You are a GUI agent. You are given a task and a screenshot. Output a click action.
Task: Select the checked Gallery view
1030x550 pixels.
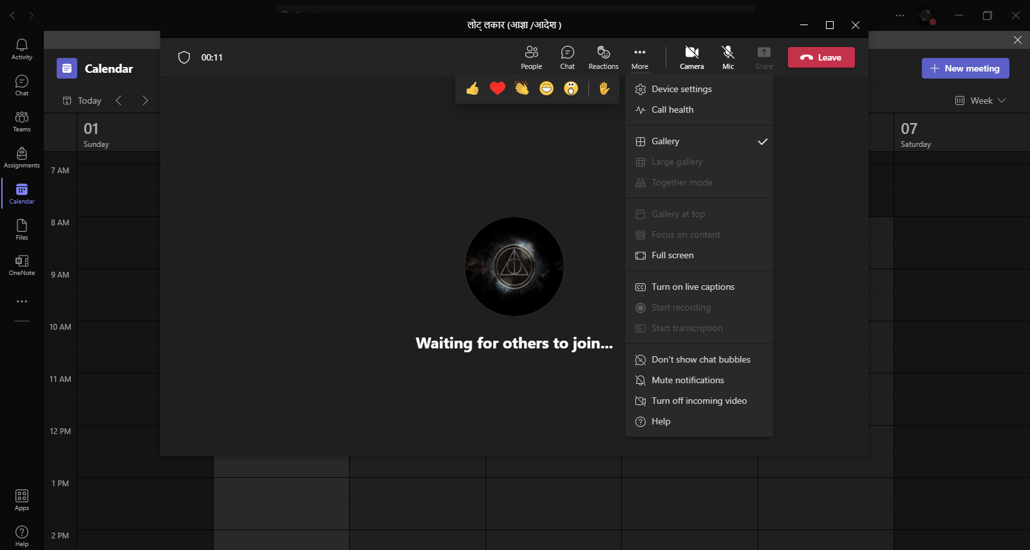(699, 141)
